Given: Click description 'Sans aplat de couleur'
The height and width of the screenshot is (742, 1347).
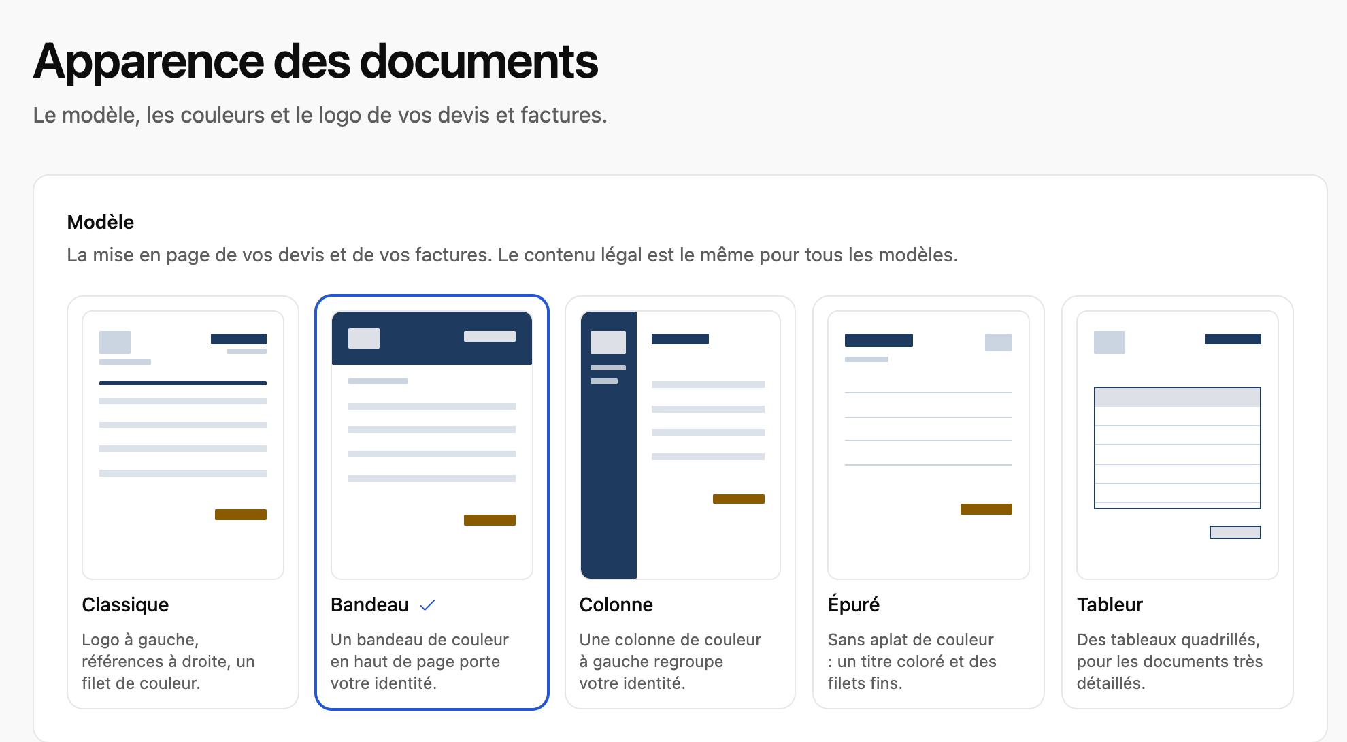Looking at the screenshot, I should (x=912, y=661).
